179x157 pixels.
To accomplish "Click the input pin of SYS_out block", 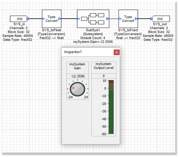I will click(x=152, y=18).
